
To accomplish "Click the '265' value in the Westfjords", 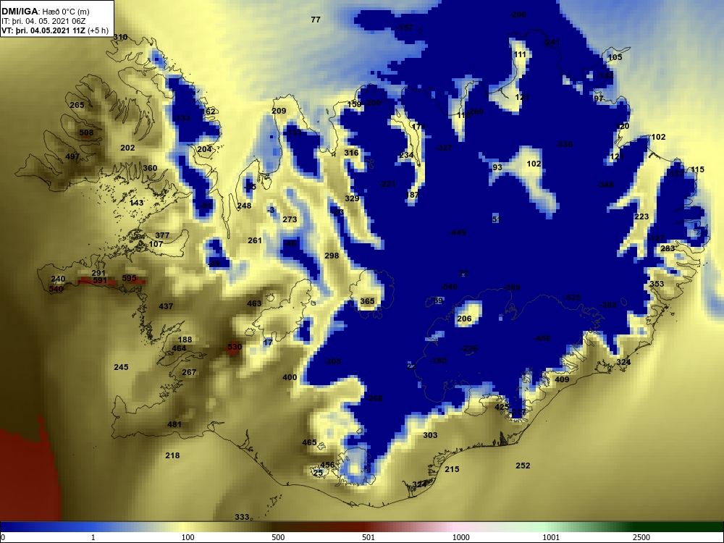I will (x=77, y=105).
